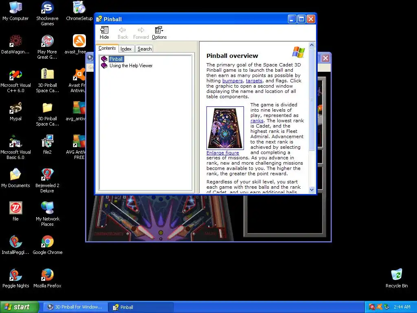Select the Mozilla Firefox desktop icon
The image size is (417, 313).
[47, 279]
